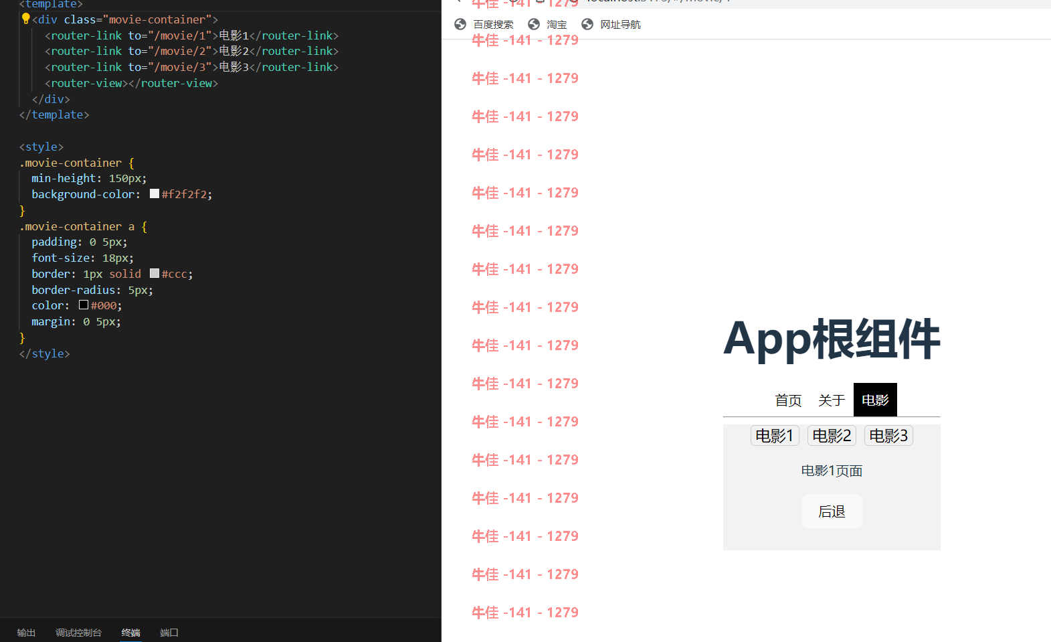Click globe icon next to 淘宝
The image size is (1051, 642).
[x=534, y=24]
